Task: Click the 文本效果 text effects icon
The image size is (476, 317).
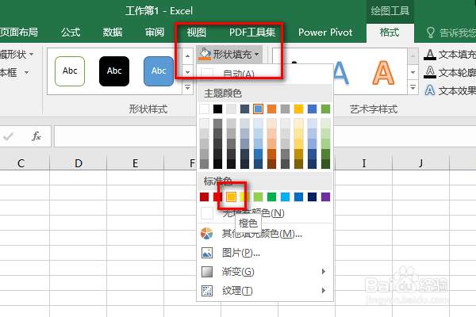Action: (x=429, y=90)
